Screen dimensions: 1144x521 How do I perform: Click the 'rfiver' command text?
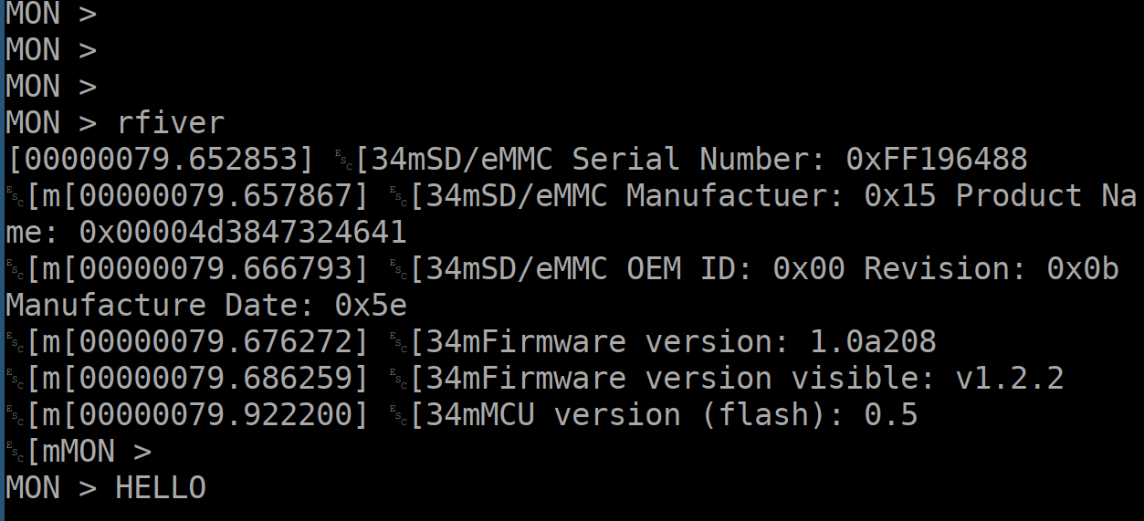coord(170,122)
